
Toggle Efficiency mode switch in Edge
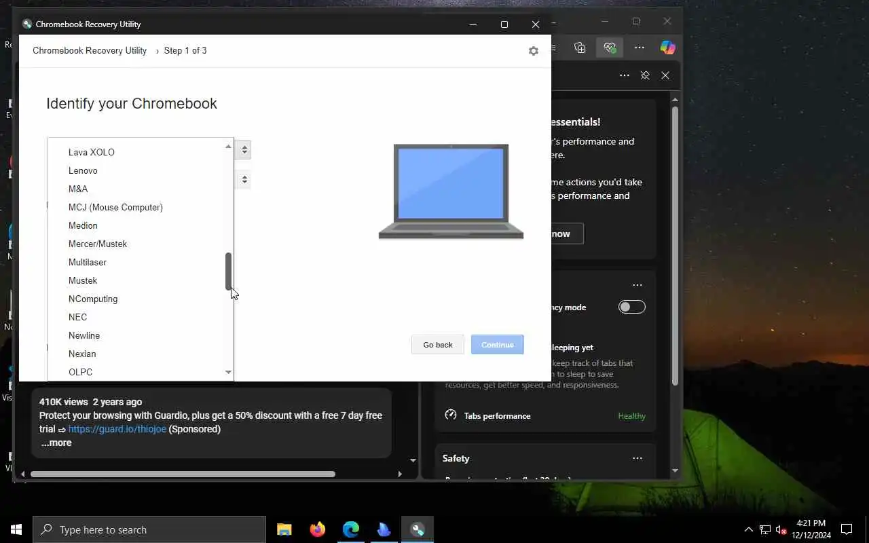coord(631,307)
